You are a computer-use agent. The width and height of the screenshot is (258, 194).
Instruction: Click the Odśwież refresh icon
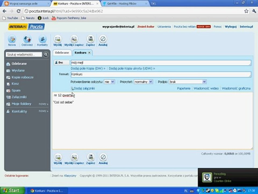click(27, 39)
